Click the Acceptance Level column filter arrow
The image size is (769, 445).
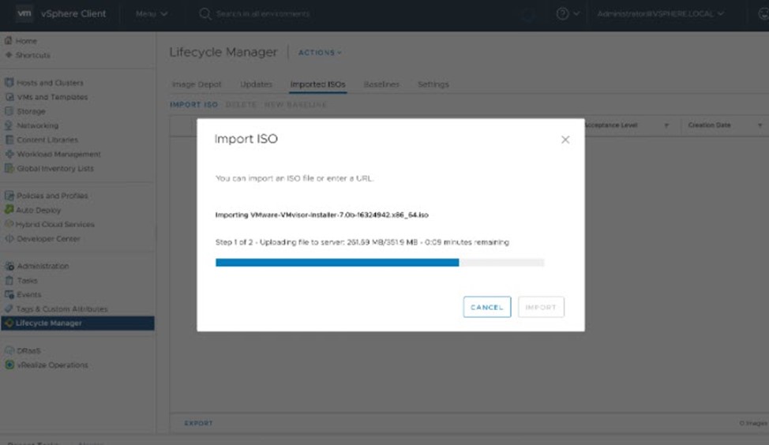(x=666, y=125)
